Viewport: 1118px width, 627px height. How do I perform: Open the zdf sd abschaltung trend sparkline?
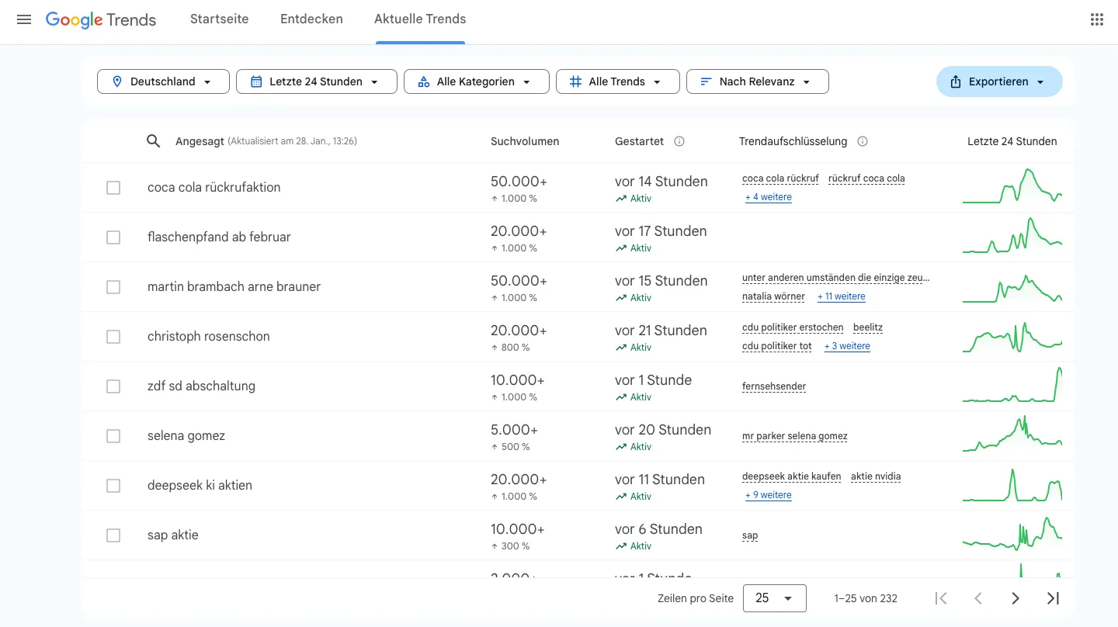tap(1012, 385)
